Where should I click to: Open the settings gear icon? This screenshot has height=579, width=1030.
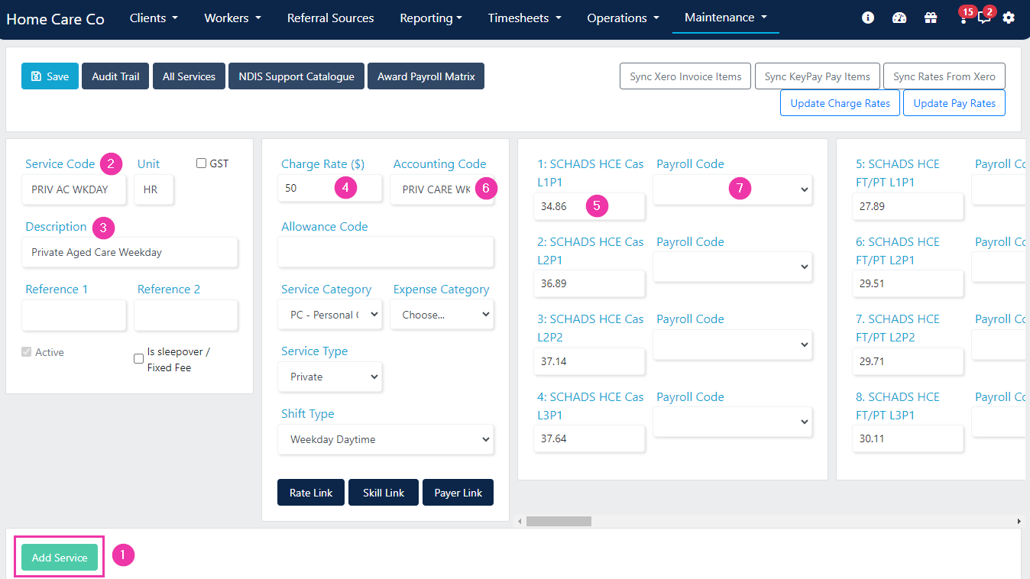coord(1009,18)
